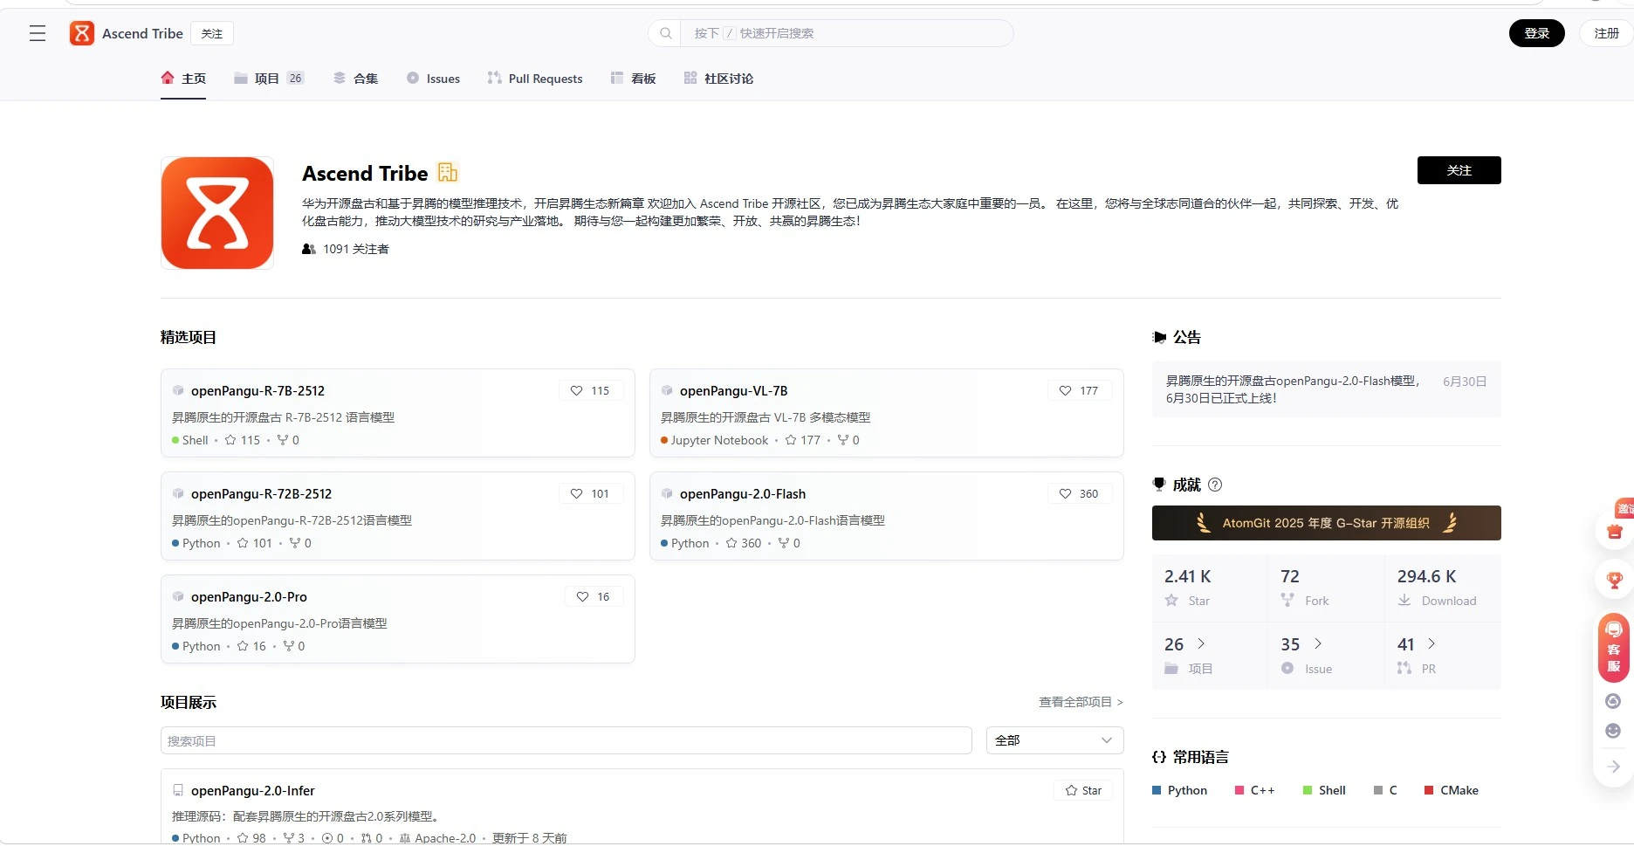
Task: Click the black 关注 follow button
Action: tap(1459, 170)
